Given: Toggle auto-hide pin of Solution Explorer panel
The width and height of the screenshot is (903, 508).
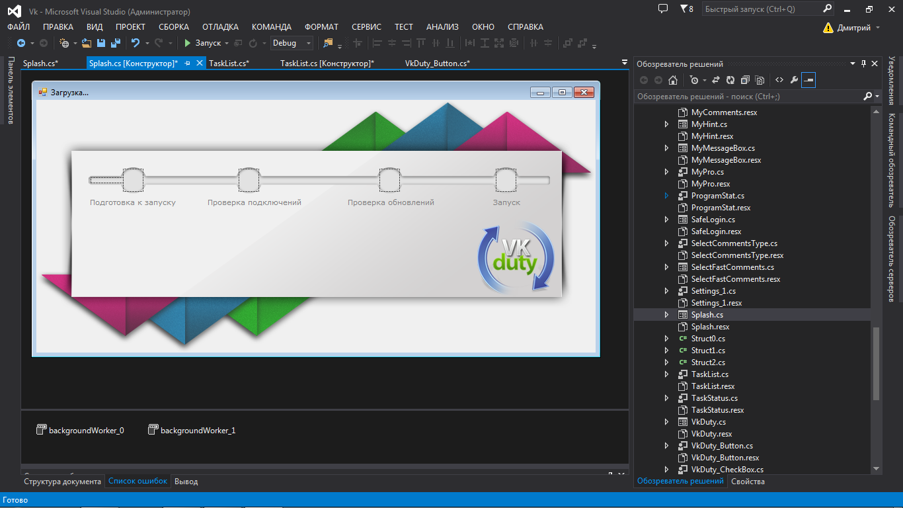Looking at the screenshot, I should pyautogui.click(x=863, y=64).
